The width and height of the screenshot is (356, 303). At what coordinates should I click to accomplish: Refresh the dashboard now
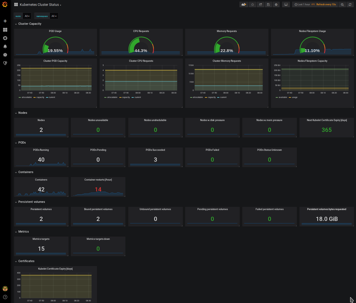click(350, 4)
